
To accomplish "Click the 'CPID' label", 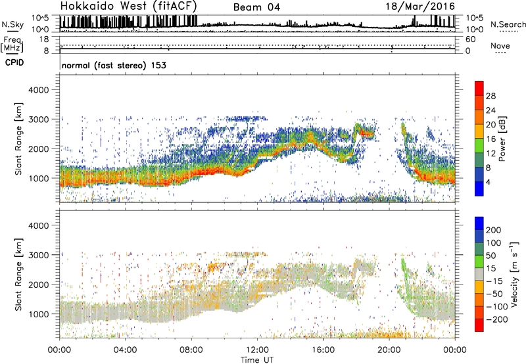I will coord(14,62).
